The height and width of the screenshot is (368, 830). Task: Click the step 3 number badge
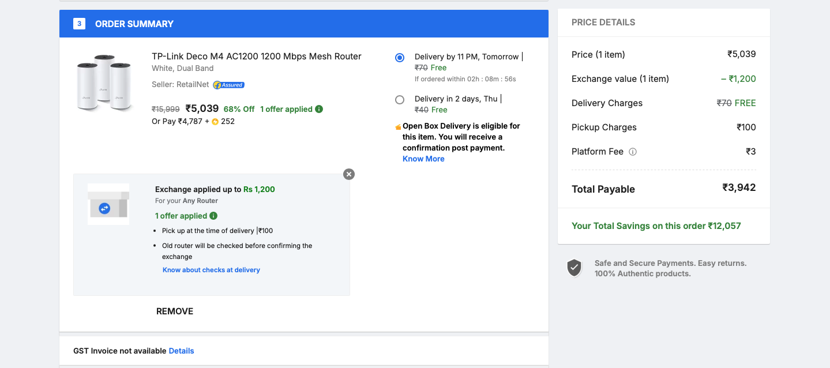tap(79, 24)
